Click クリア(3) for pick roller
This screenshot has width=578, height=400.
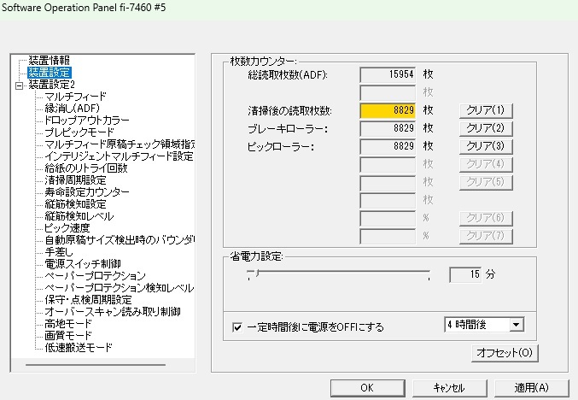point(486,146)
